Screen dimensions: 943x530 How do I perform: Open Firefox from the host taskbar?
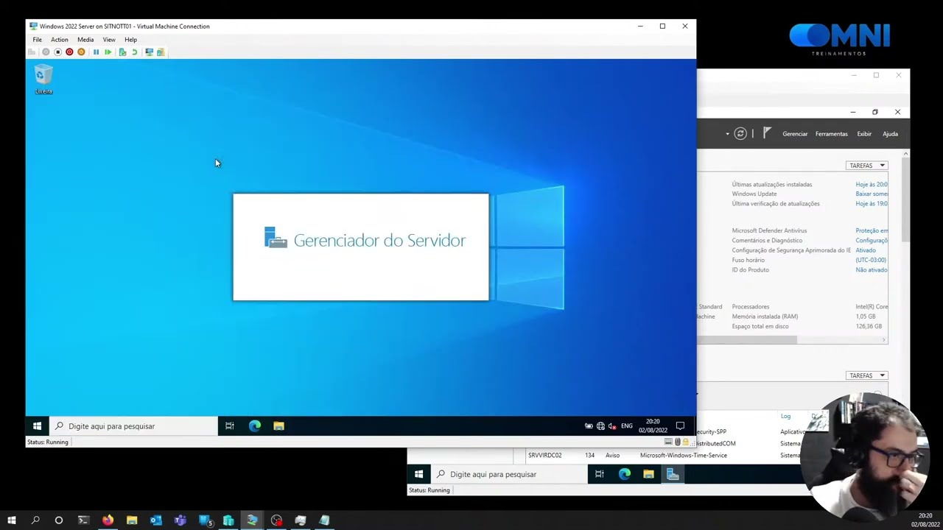coord(108,520)
